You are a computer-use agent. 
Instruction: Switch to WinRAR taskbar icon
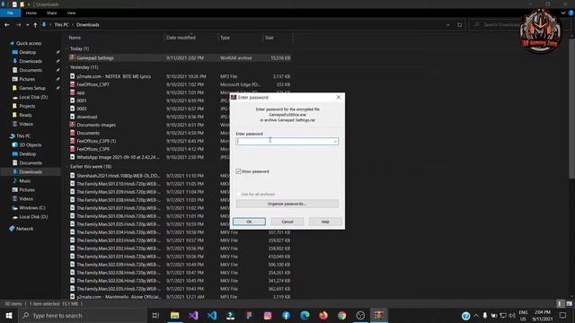[x=379, y=315]
